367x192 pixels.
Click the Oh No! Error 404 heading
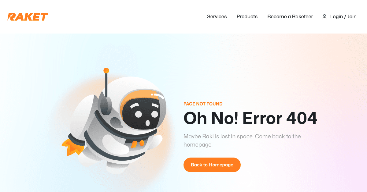[250, 118]
